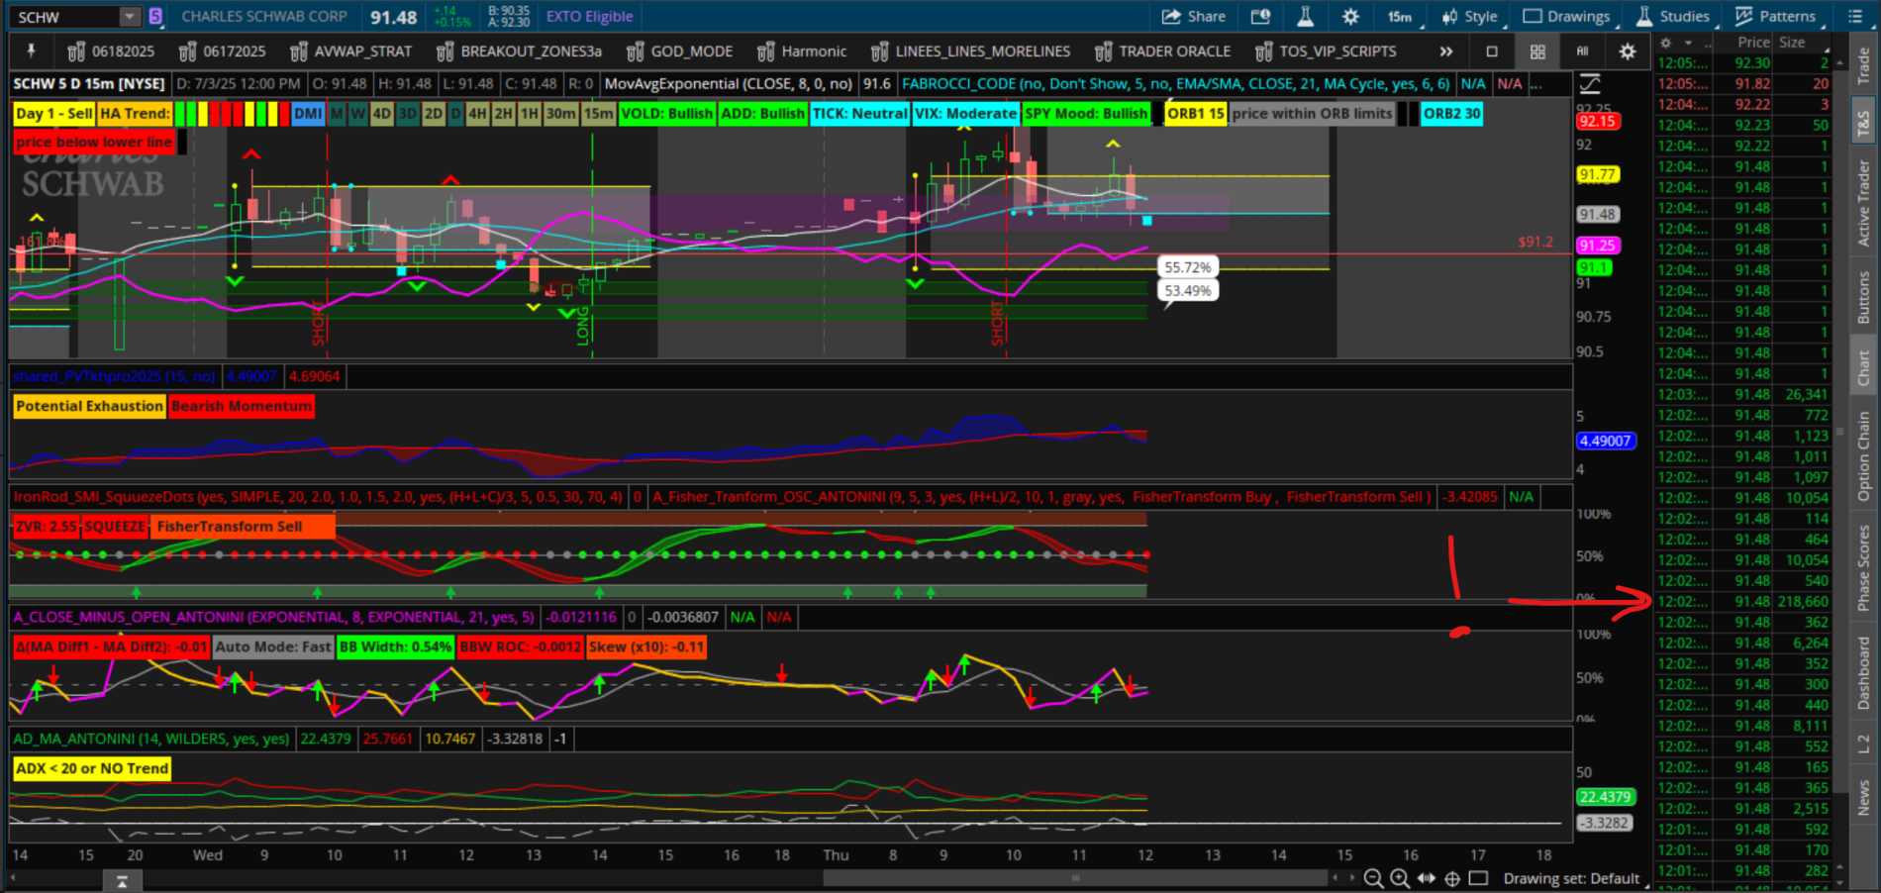Open the Chart side tab
1881x893 pixels.
[1864, 367]
